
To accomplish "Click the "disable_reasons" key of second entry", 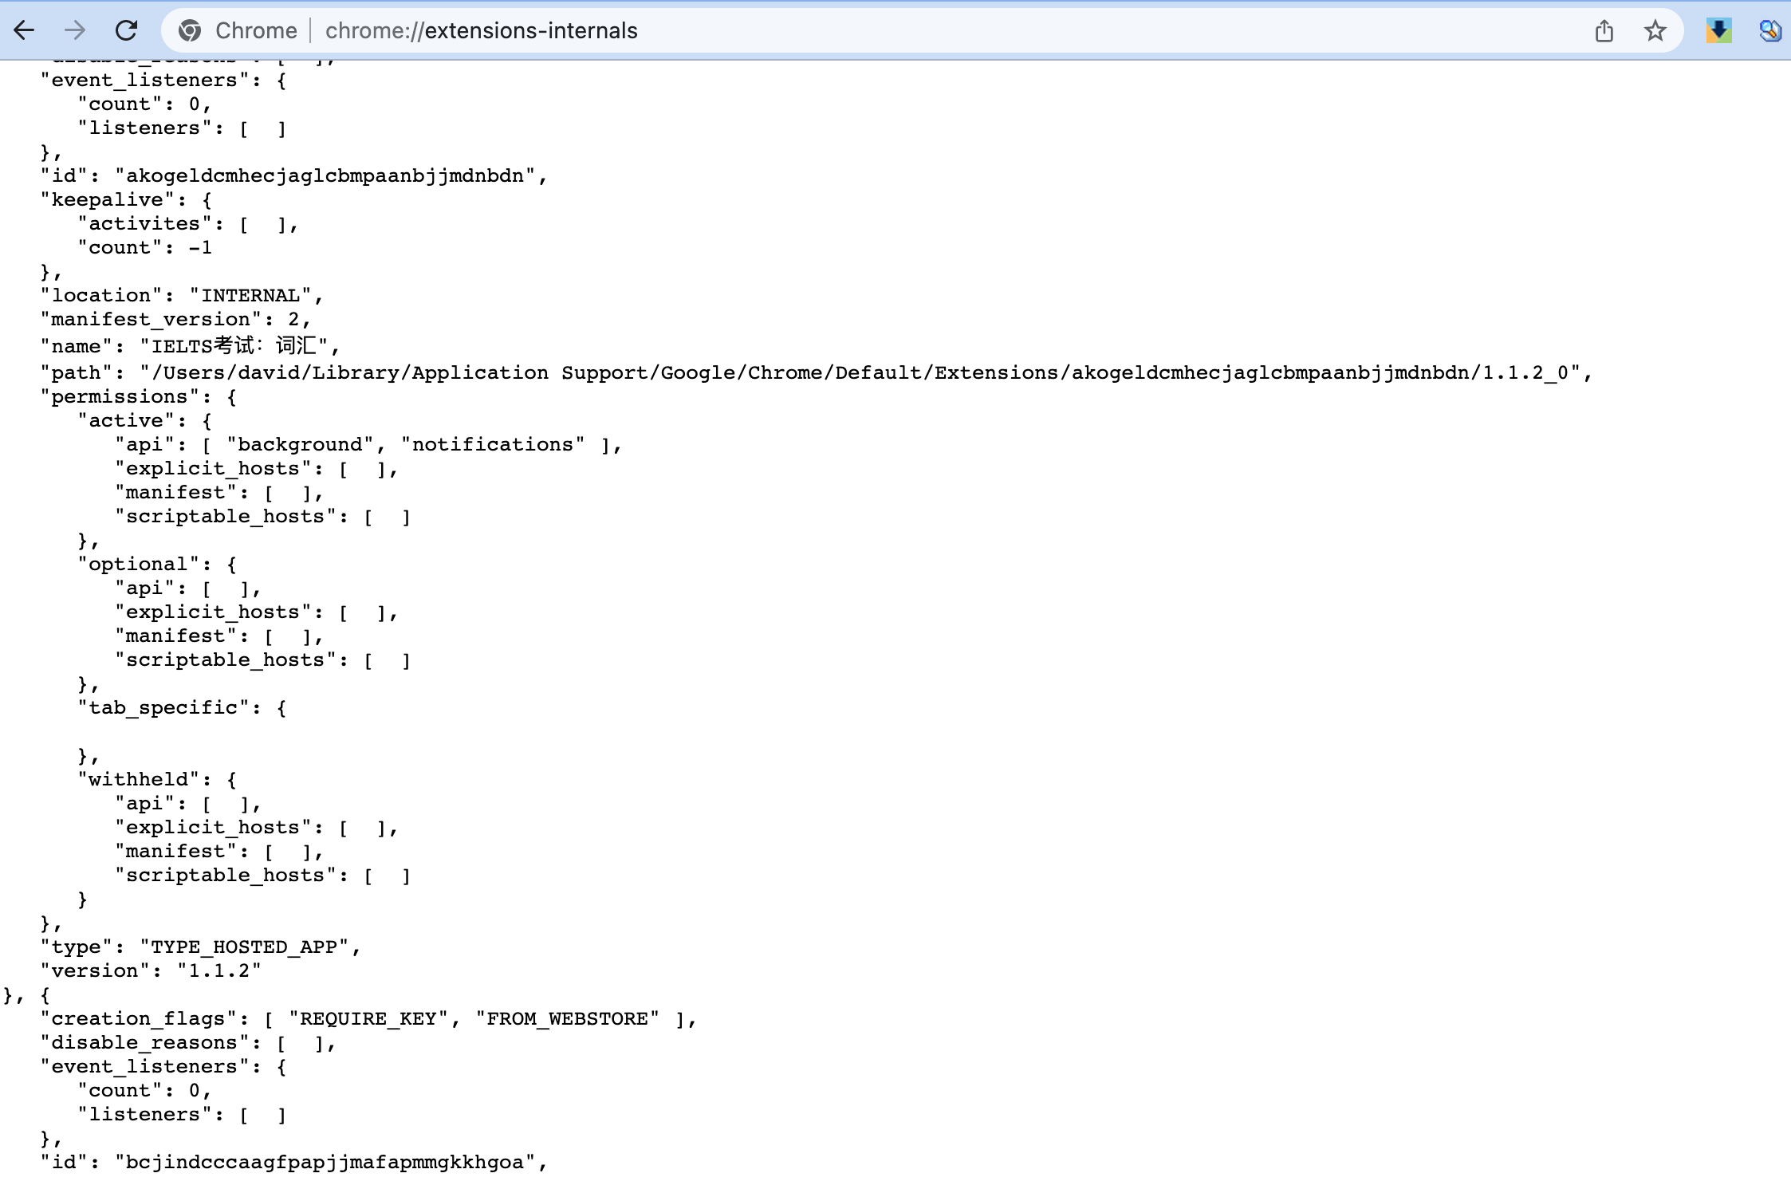I will 144,1042.
